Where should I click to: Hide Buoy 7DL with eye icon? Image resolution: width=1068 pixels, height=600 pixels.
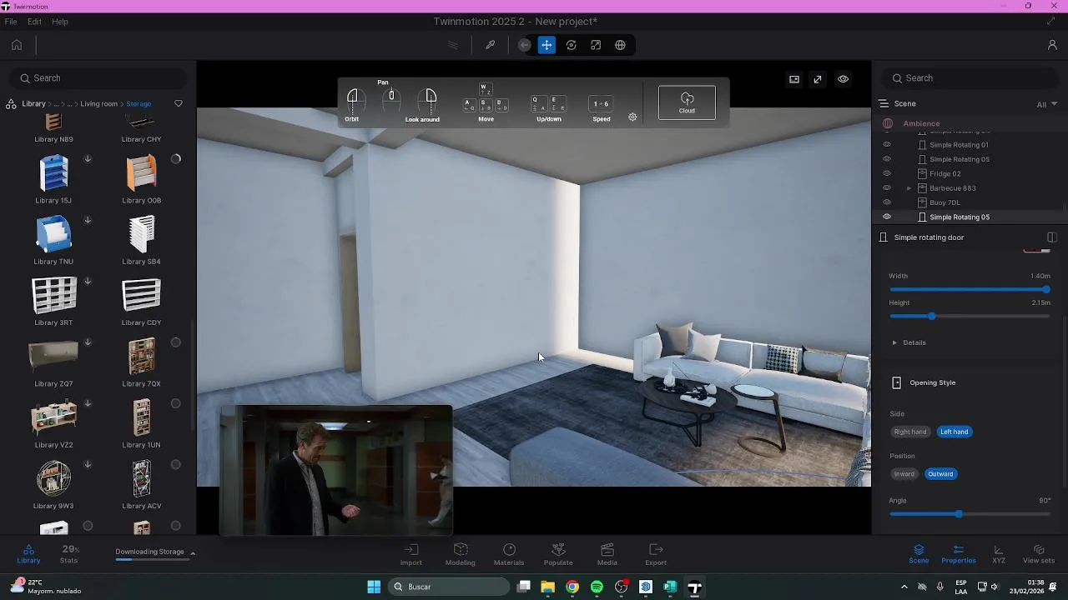point(887,202)
